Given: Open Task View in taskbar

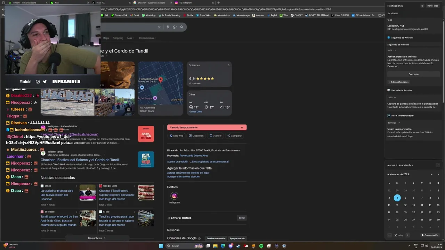Looking at the screenshot, I should tap(208, 246).
